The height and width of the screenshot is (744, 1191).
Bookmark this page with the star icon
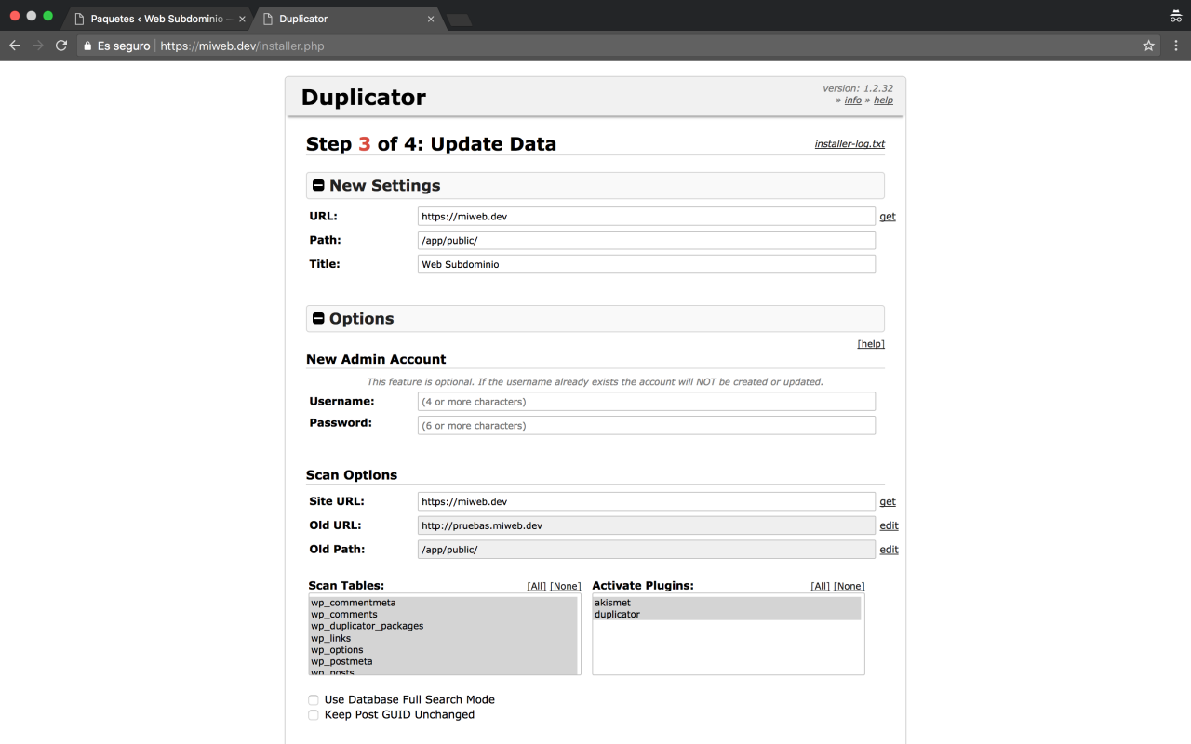(x=1149, y=46)
